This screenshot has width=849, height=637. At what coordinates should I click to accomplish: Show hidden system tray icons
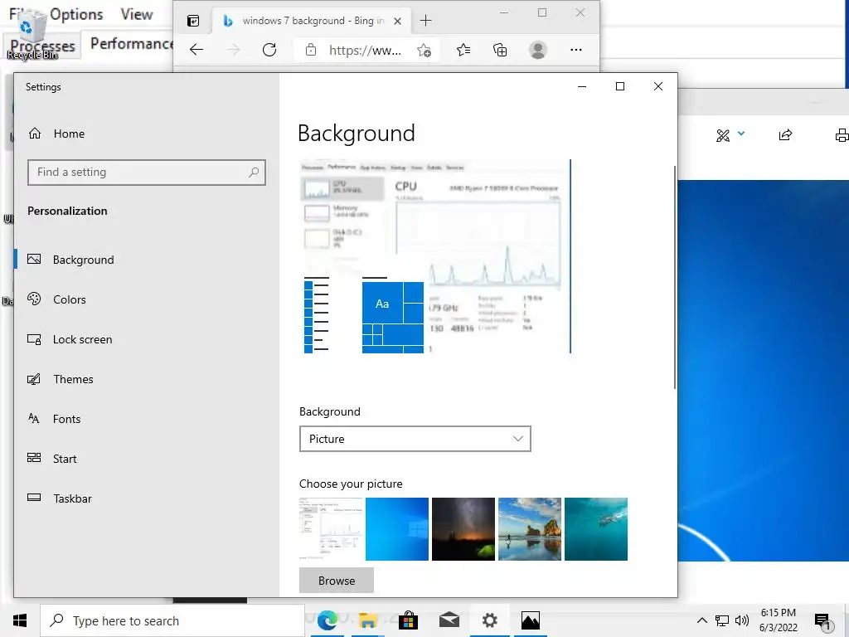(x=701, y=620)
